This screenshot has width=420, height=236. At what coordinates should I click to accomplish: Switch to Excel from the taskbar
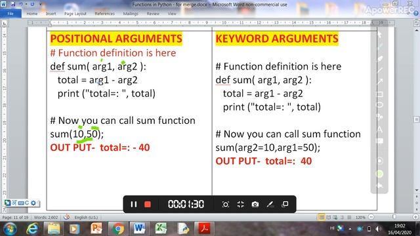[161, 229]
